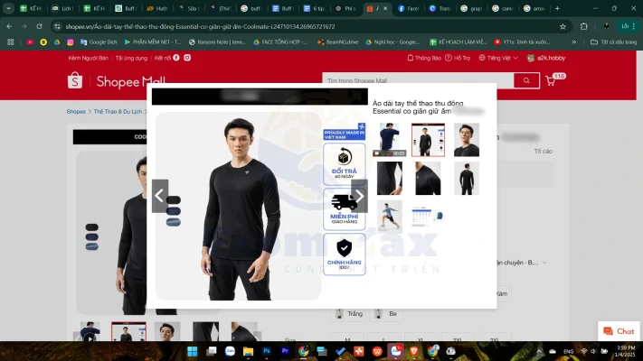Switch to Lịch browser tab
This screenshot has width=643, height=361.
click(x=63, y=8)
